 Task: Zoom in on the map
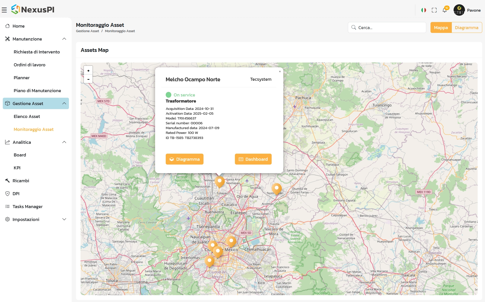coord(88,70)
